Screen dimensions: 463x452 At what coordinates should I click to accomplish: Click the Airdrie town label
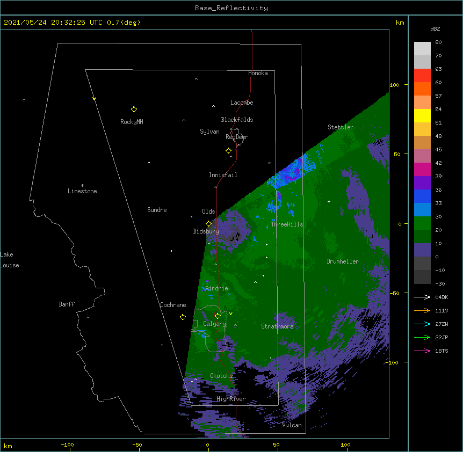[x=216, y=288]
